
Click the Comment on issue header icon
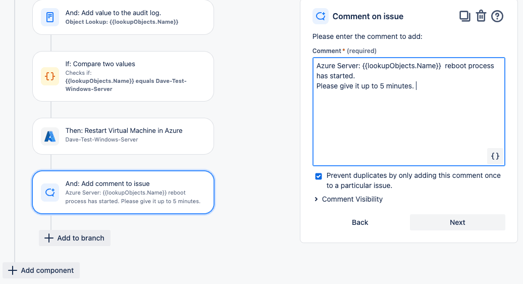[321, 16]
